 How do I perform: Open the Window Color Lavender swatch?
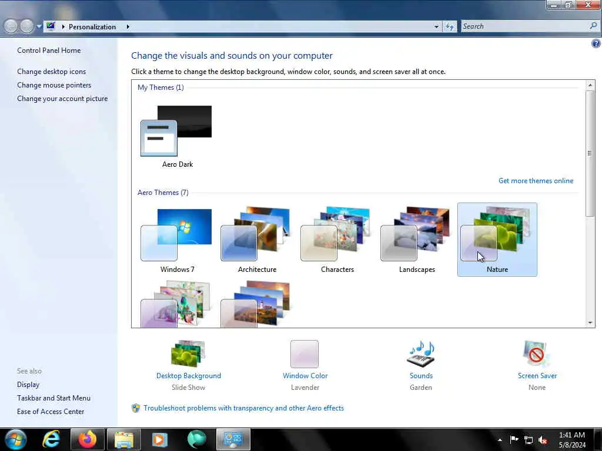[305, 354]
